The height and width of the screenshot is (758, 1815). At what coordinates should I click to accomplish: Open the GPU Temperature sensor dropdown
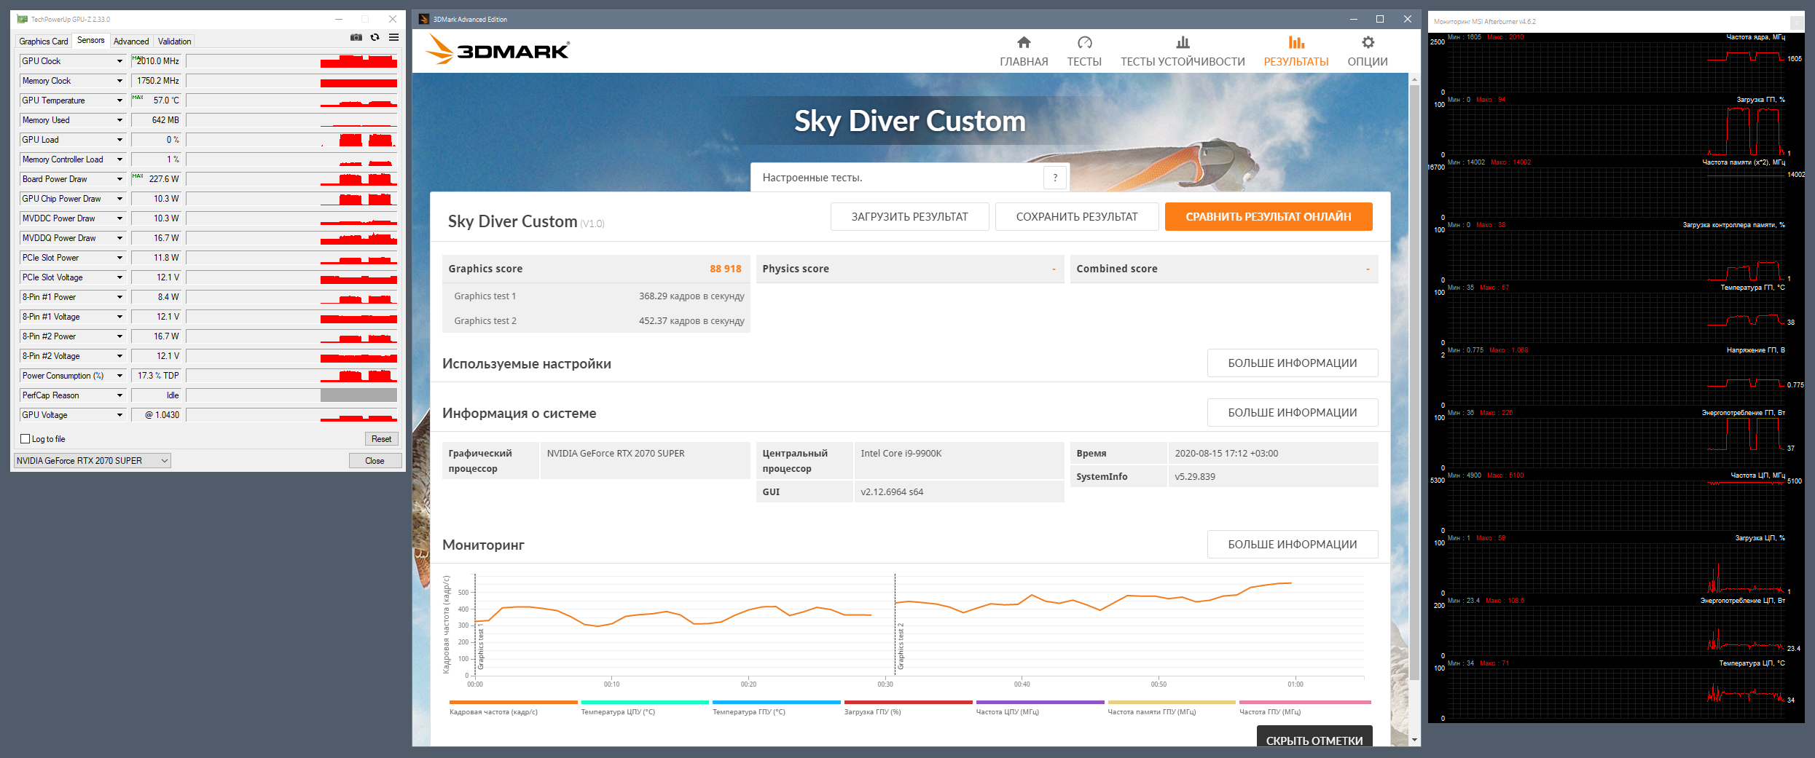[119, 100]
